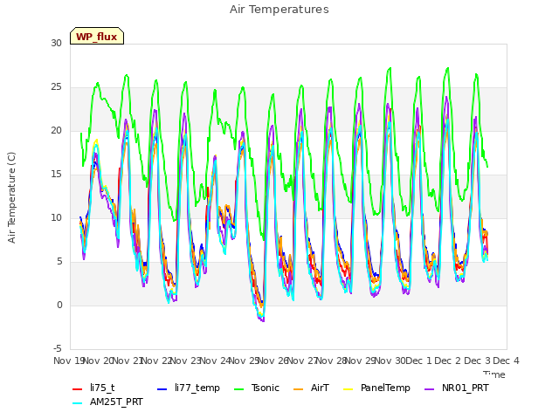This screenshot has width=559, height=419.
Task: Click the red li75_t legend color marker
Action: 78,389
